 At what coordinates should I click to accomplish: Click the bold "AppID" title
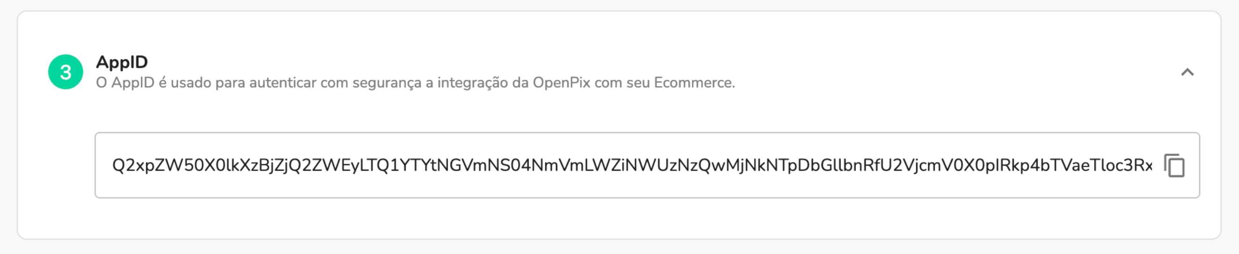point(121,62)
